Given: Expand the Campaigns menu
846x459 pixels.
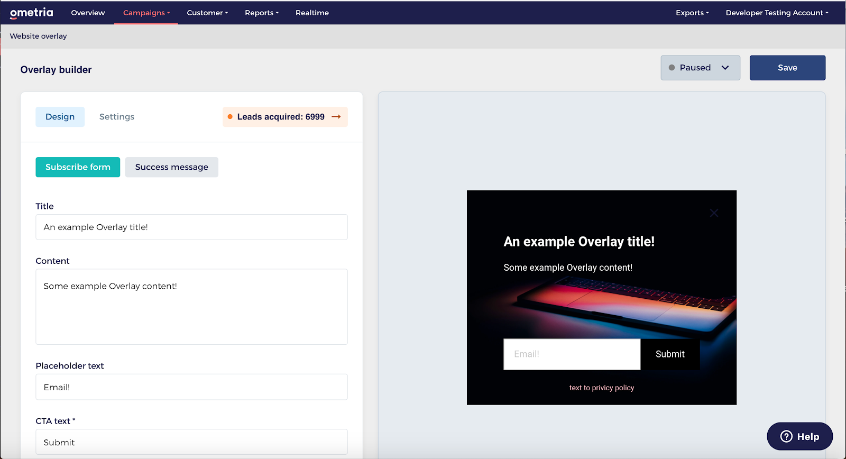Looking at the screenshot, I should 146,13.
